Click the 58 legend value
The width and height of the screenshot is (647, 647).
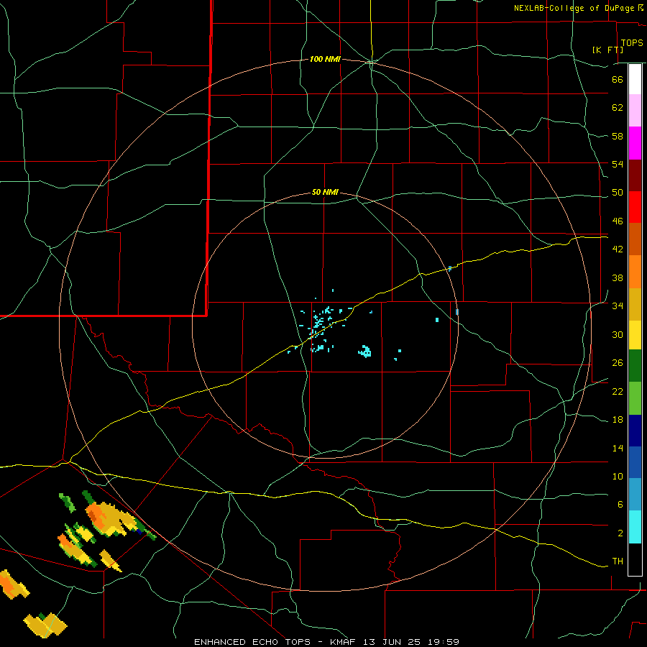618,136
